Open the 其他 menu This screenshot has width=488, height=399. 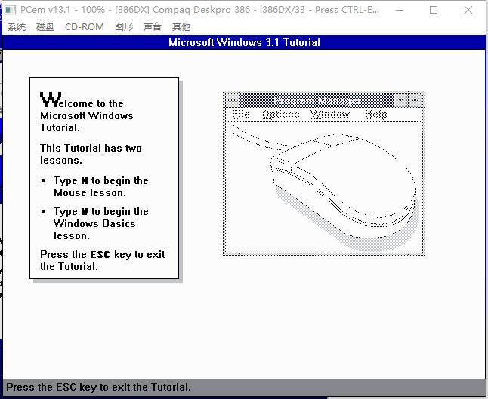pos(181,27)
